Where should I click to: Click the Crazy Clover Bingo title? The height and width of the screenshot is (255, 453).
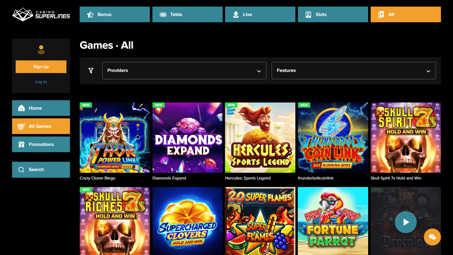pos(98,178)
